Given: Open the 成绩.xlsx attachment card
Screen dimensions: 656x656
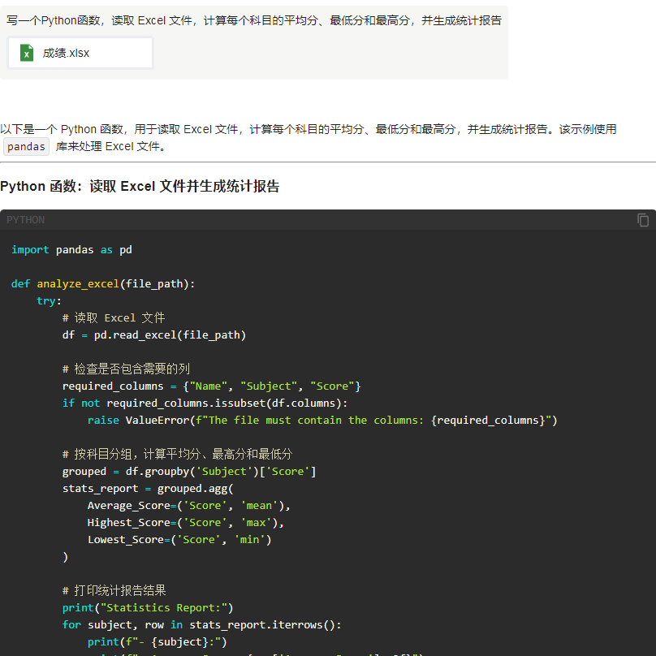Looking at the screenshot, I should pos(80,53).
